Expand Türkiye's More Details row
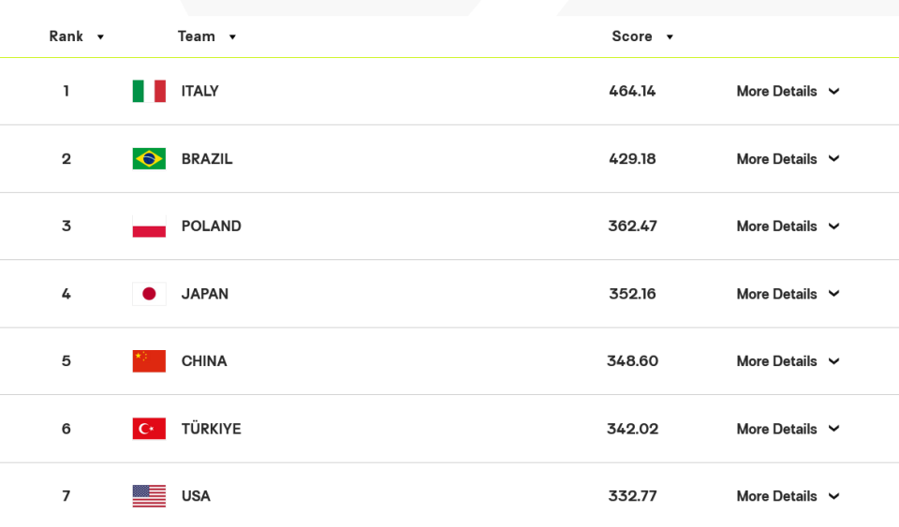Image resolution: width=899 pixels, height=527 pixels. pos(788,429)
